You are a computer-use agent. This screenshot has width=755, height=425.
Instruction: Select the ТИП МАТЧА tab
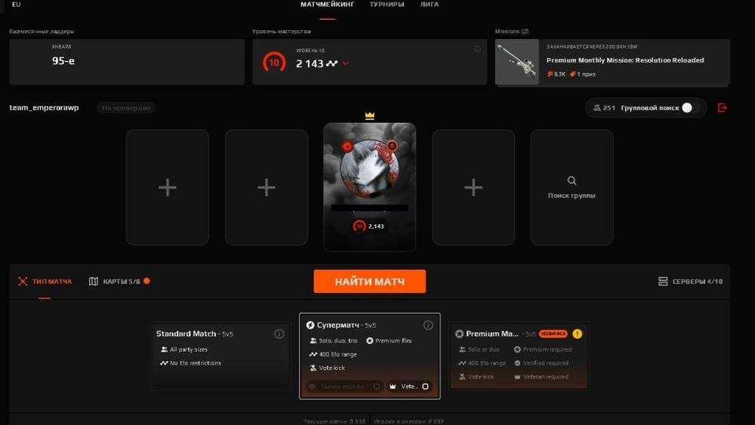pyautogui.click(x=45, y=282)
